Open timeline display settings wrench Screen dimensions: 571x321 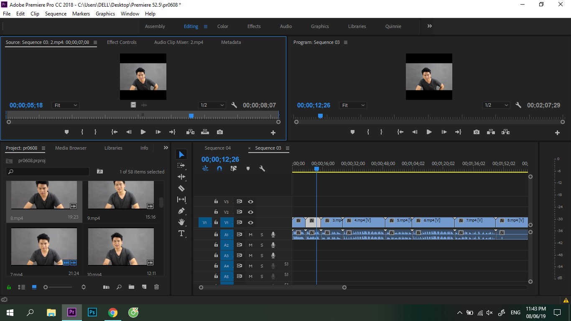point(262,168)
